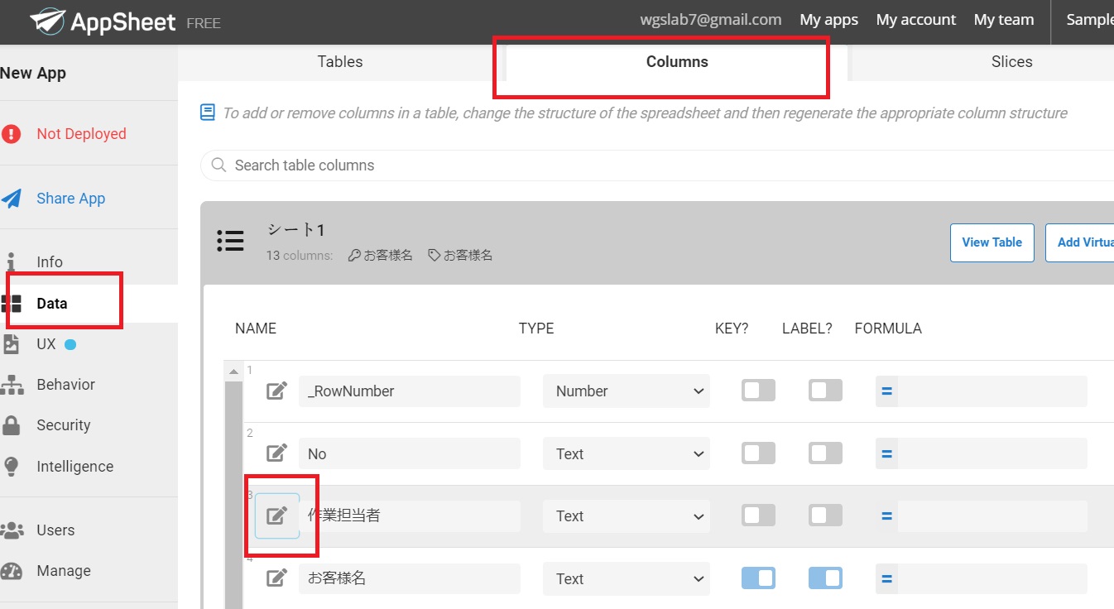Viewport: 1114px width, 609px height.
Task: Open the Data section in sidebar
Action: click(x=52, y=304)
